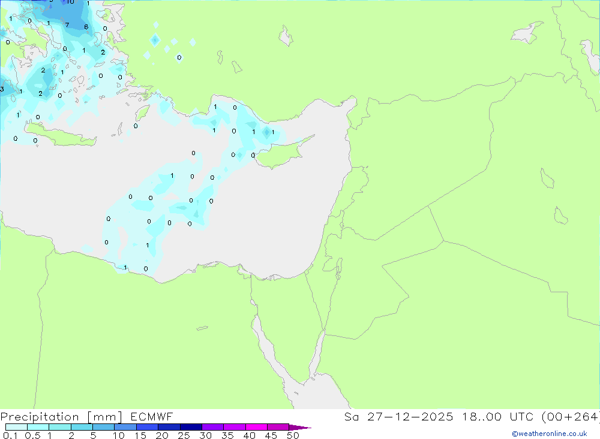This screenshot has width=600, height=439.
Task: Click the map value '3' at left edge
Action: coord(2,89)
